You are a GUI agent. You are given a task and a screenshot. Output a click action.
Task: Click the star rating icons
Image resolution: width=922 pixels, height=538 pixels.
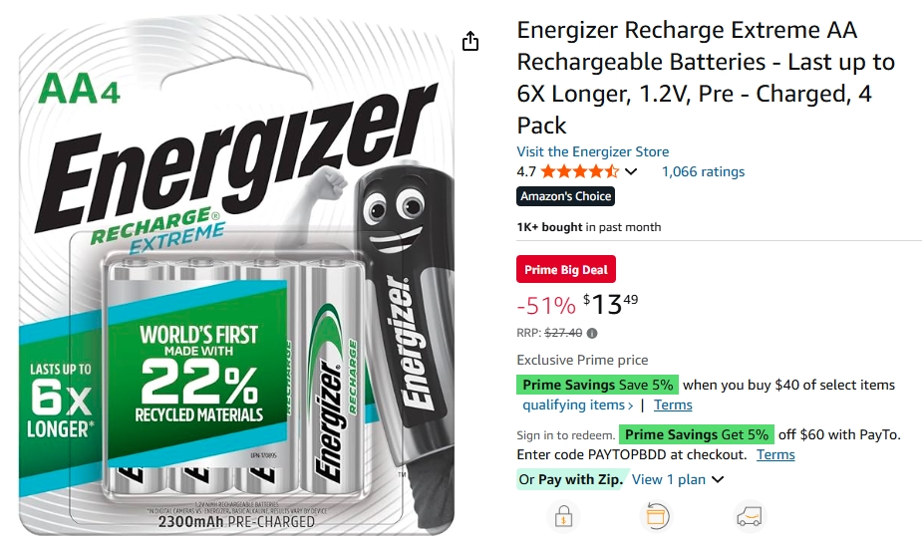580,171
